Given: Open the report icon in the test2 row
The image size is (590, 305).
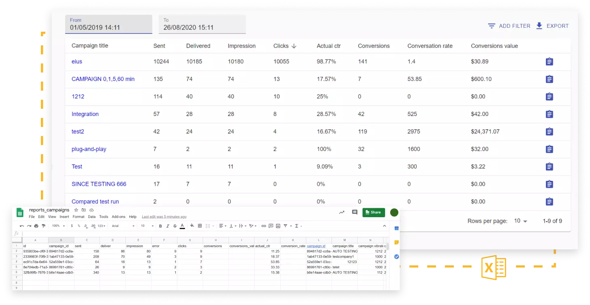Looking at the screenshot, I should click(x=549, y=132).
